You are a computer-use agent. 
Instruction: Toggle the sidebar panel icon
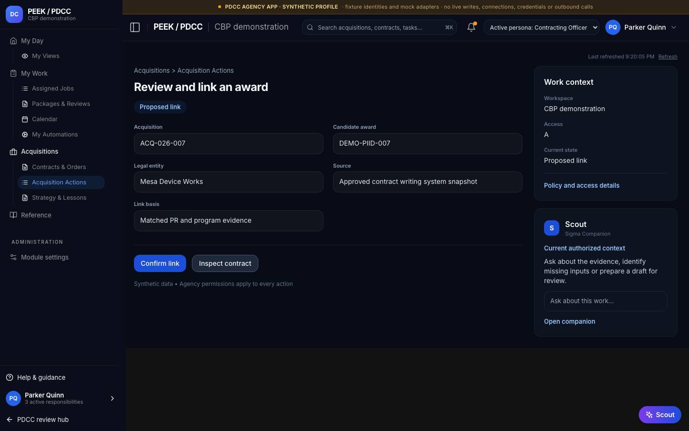[135, 27]
